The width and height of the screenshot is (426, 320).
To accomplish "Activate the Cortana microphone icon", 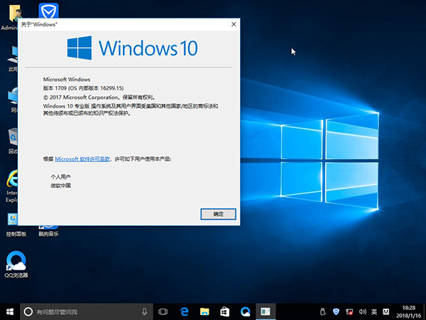I will pos(145,311).
